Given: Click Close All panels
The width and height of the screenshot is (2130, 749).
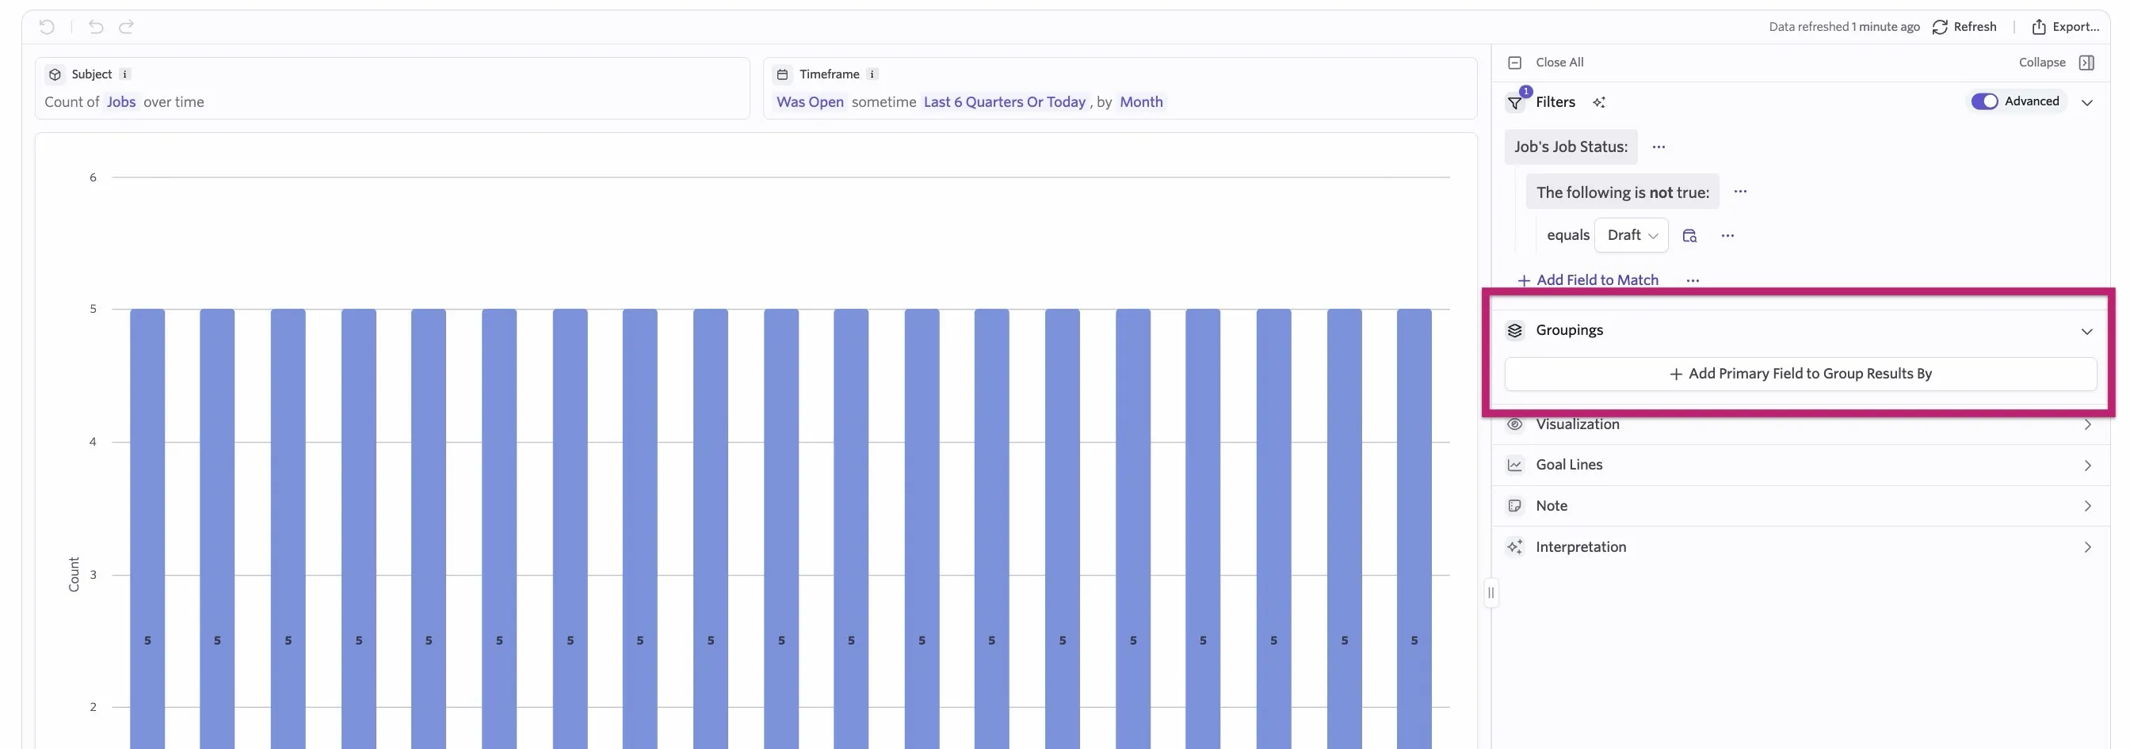Looking at the screenshot, I should click(1545, 63).
